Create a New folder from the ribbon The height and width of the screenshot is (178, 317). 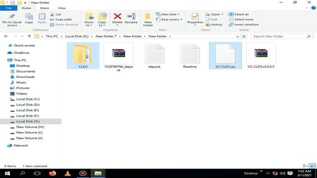tap(148, 20)
